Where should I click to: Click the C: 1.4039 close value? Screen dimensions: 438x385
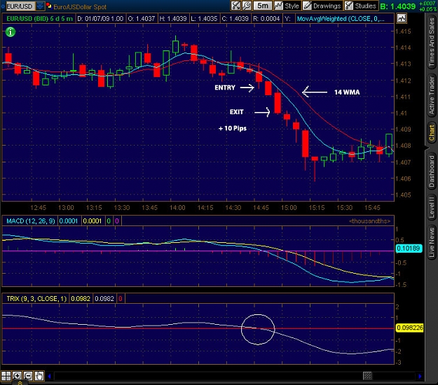pyautogui.click(x=235, y=19)
